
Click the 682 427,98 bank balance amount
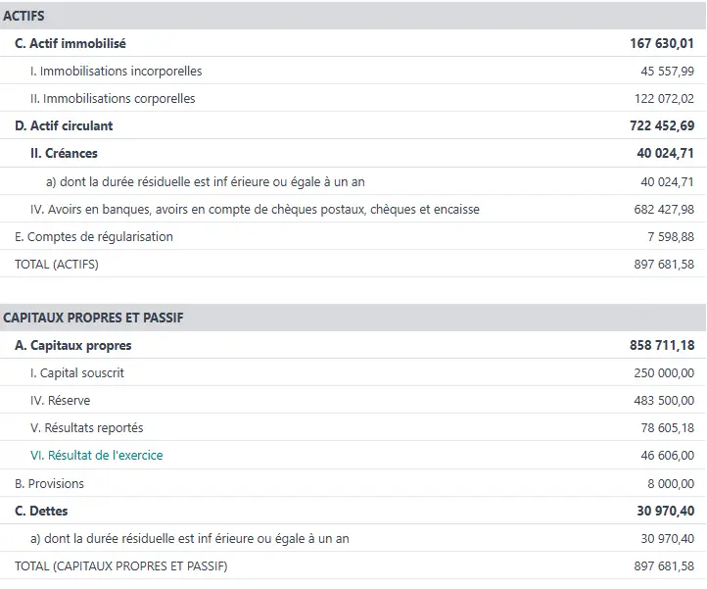pyautogui.click(x=663, y=209)
